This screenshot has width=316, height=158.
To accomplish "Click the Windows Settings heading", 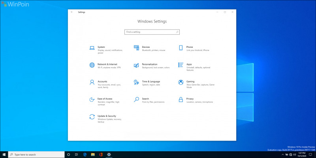I will coord(152,21).
